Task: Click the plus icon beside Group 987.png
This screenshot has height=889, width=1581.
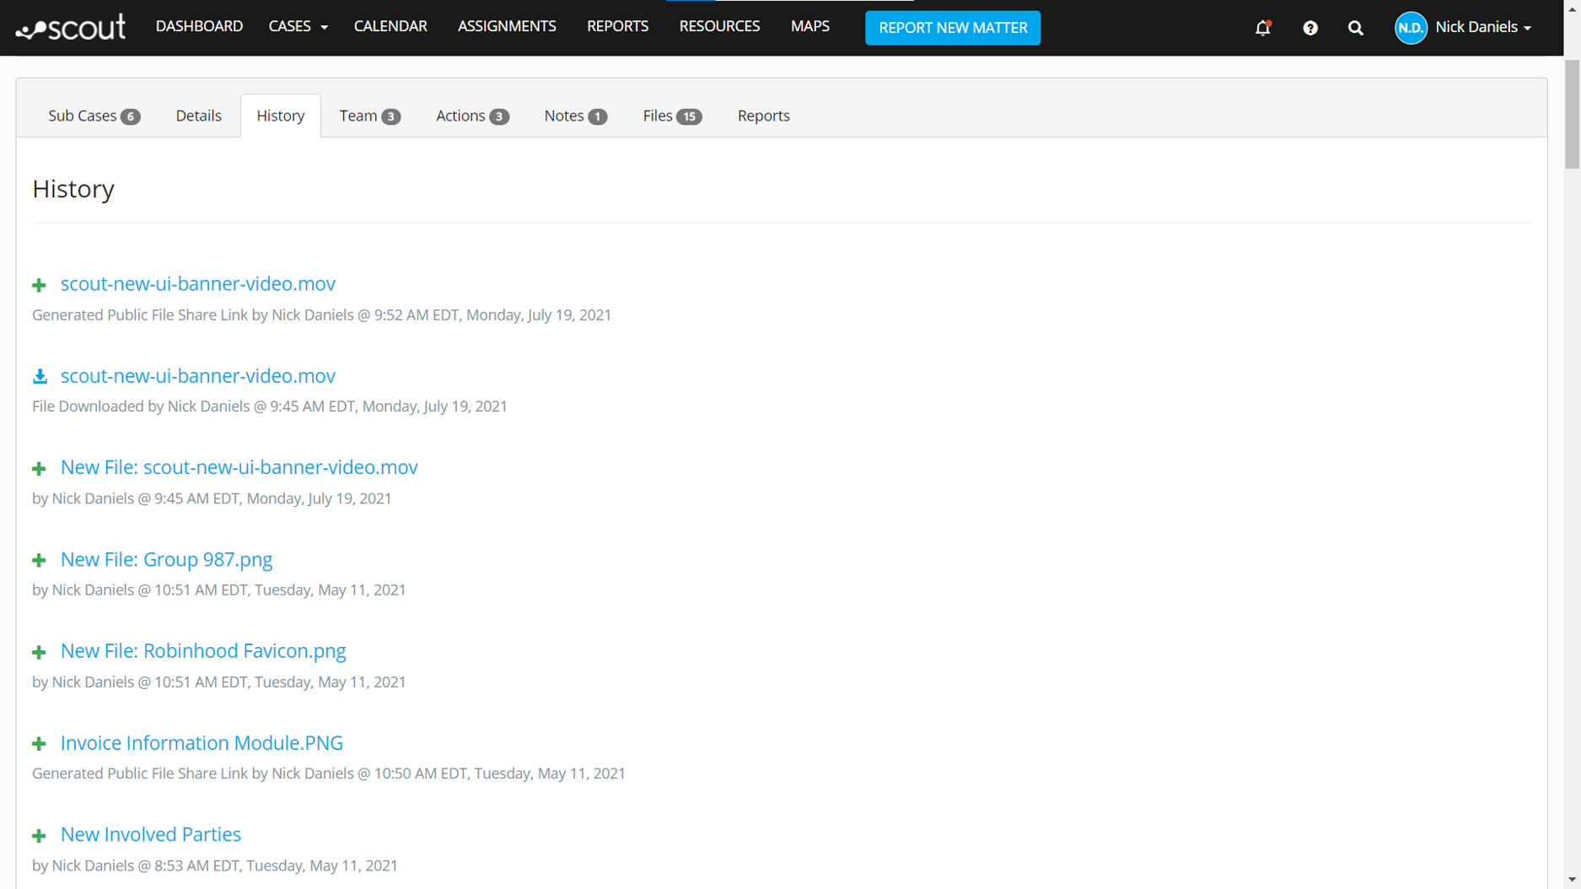Action: coord(39,560)
